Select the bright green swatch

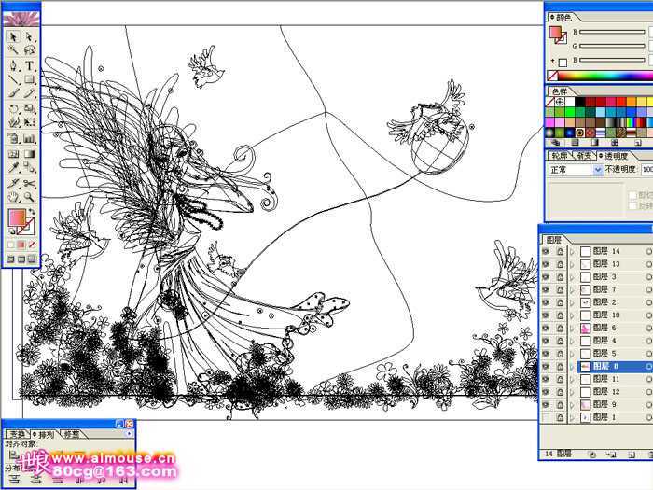(570, 112)
